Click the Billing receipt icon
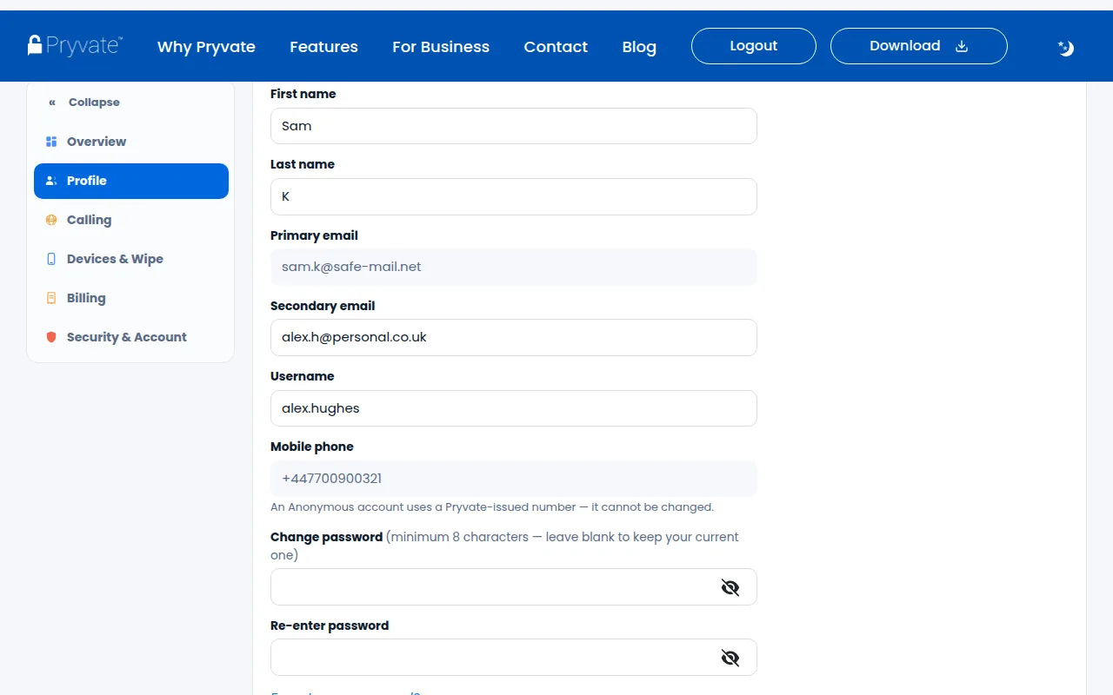 (51, 298)
